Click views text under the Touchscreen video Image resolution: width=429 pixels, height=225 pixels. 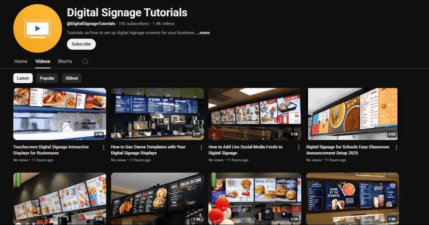coord(21,160)
